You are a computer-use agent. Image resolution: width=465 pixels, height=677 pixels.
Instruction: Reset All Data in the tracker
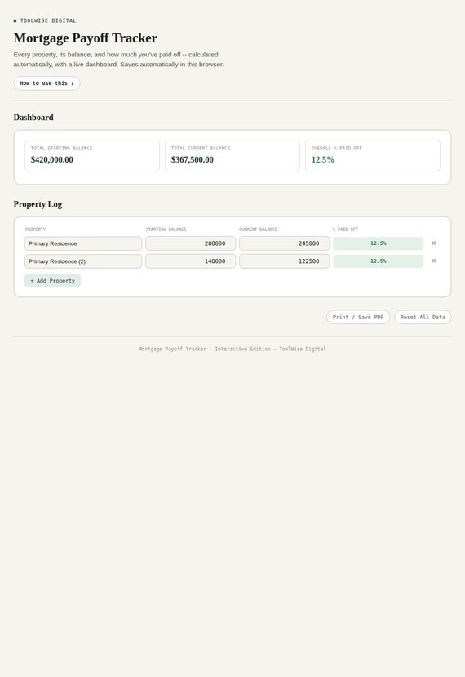tap(423, 317)
